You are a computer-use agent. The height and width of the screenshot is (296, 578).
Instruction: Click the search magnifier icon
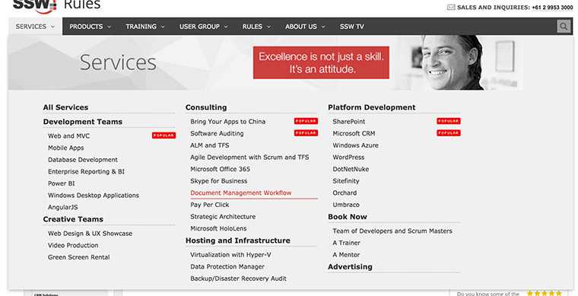point(564,26)
